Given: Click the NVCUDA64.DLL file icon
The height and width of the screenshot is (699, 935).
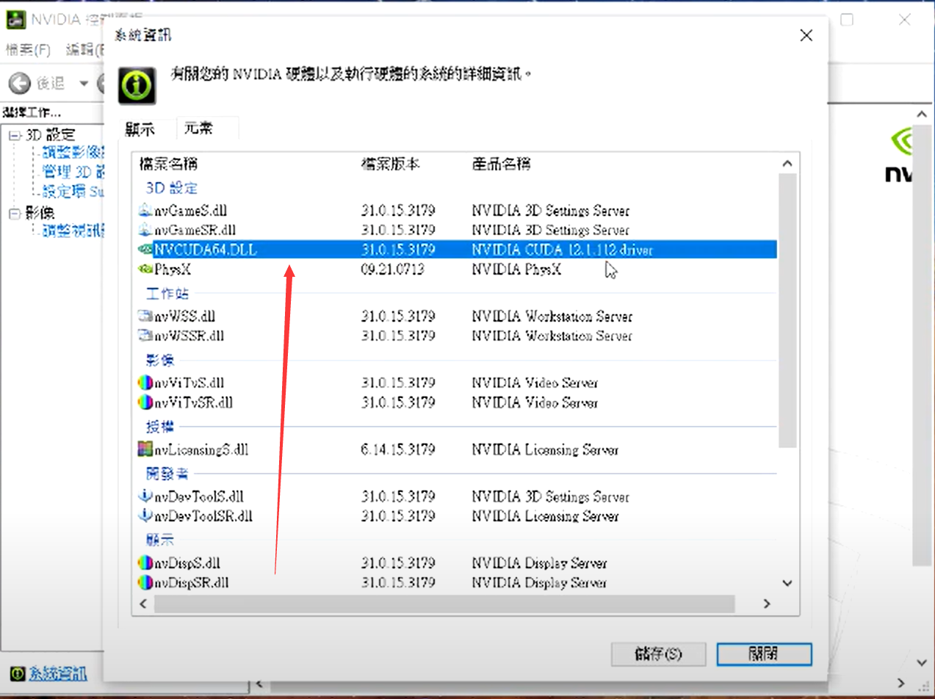Looking at the screenshot, I should 145,250.
